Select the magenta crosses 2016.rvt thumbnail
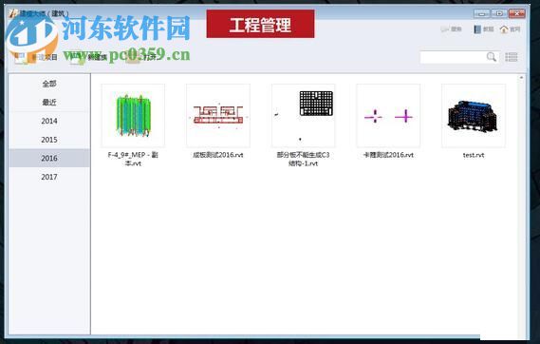 pos(388,116)
